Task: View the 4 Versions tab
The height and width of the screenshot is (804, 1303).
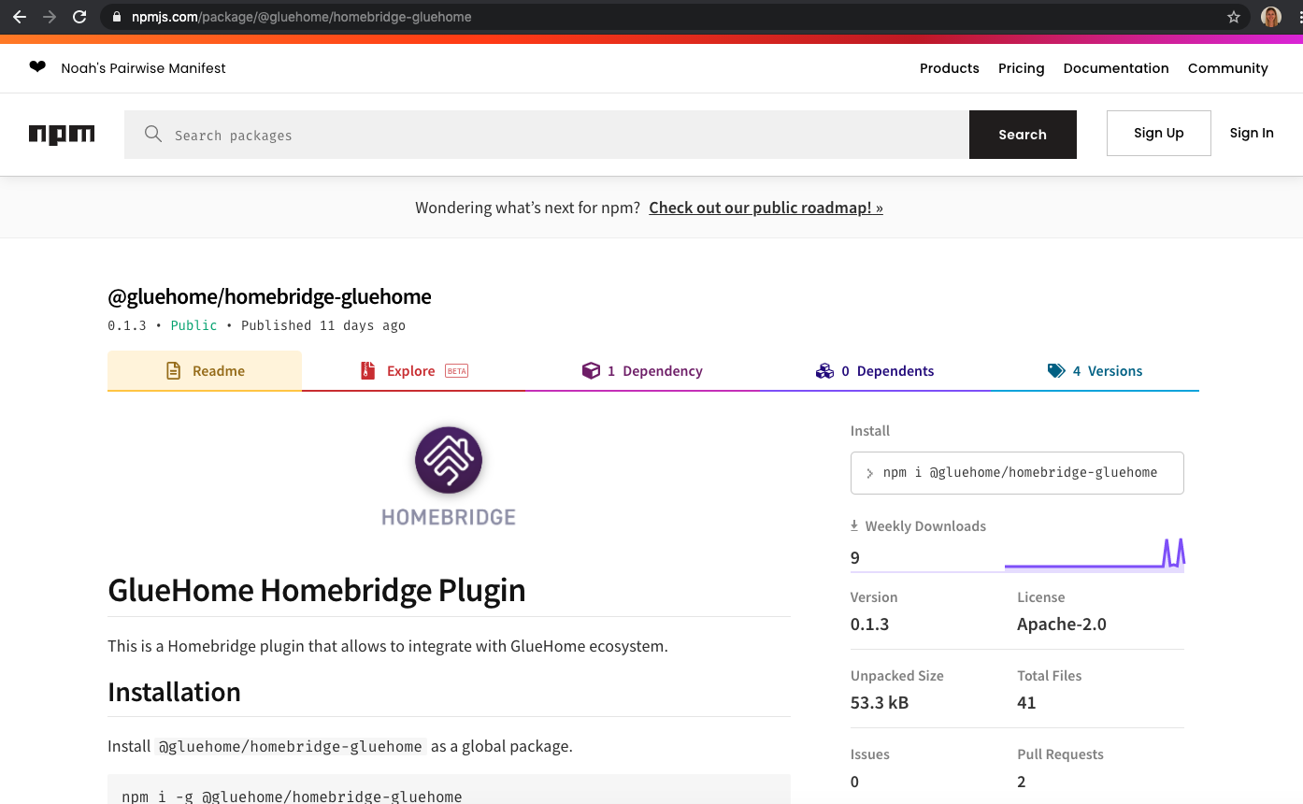Action: [1095, 371]
